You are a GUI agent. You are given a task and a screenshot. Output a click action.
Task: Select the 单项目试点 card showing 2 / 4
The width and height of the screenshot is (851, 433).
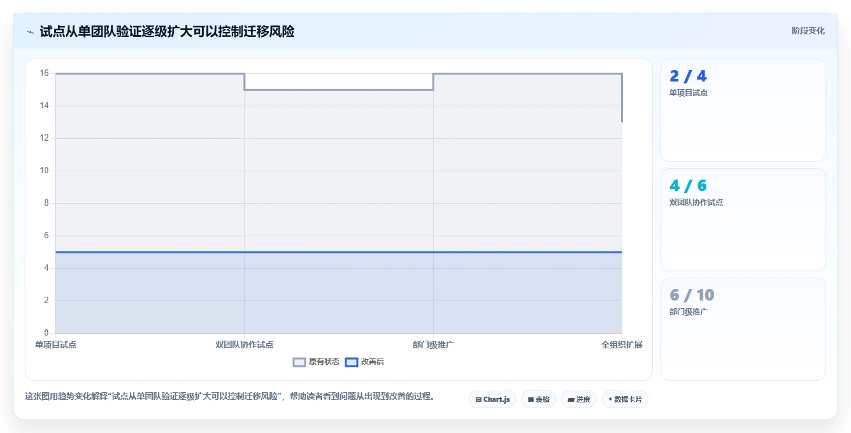pyautogui.click(x=743, y=110)
